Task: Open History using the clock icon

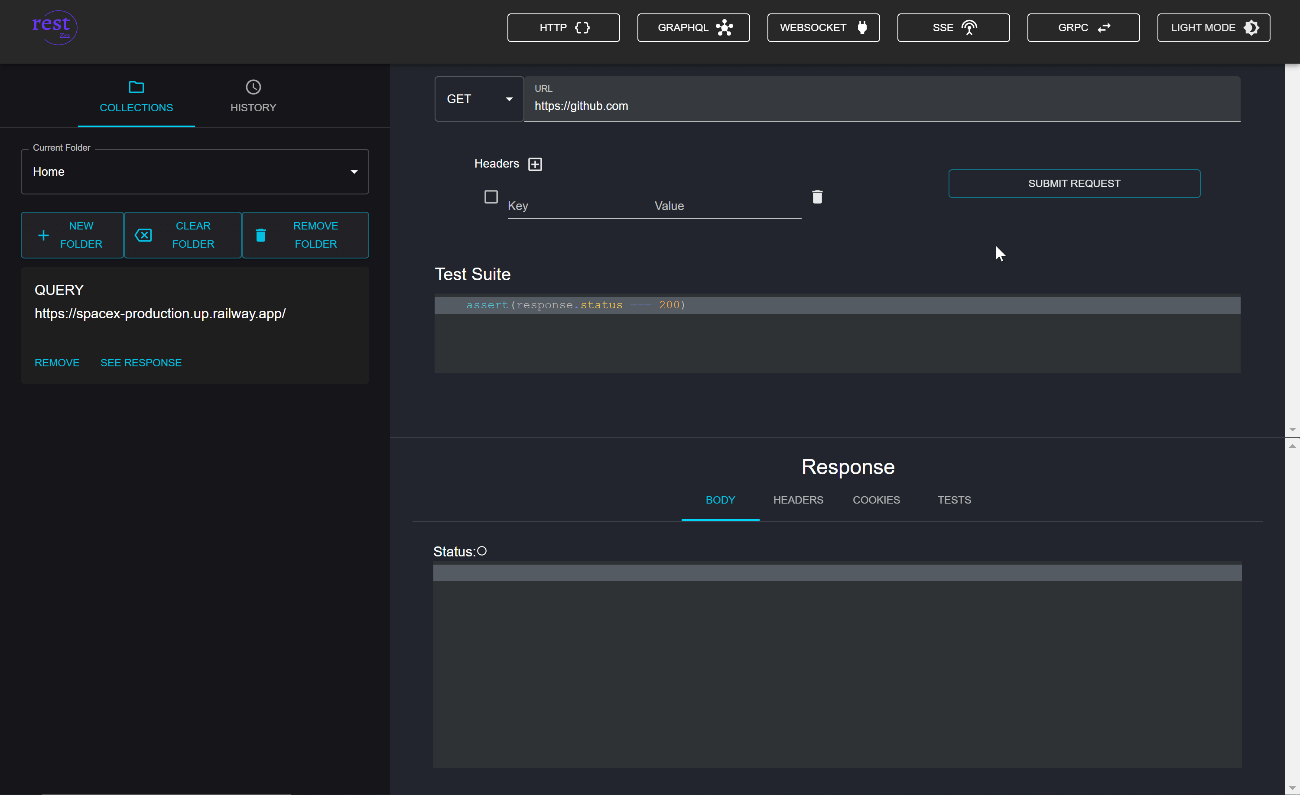Action: (253, 87)
